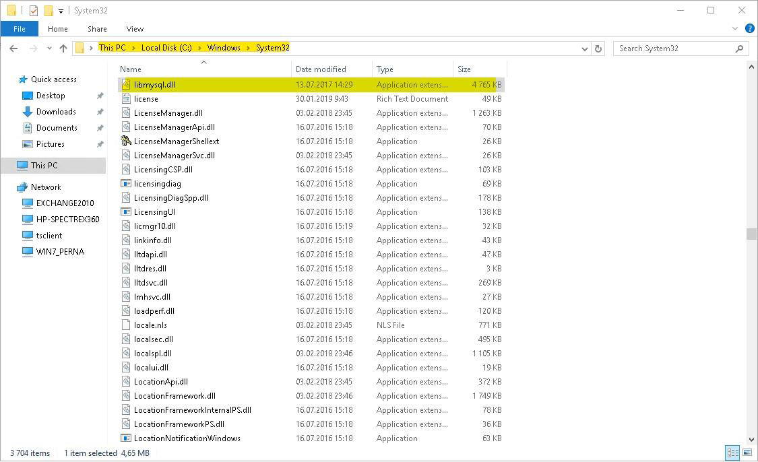The width and height of the screenshot is (758, 462).
Task: Click the Quick access star icon
Action: (23, 79)
